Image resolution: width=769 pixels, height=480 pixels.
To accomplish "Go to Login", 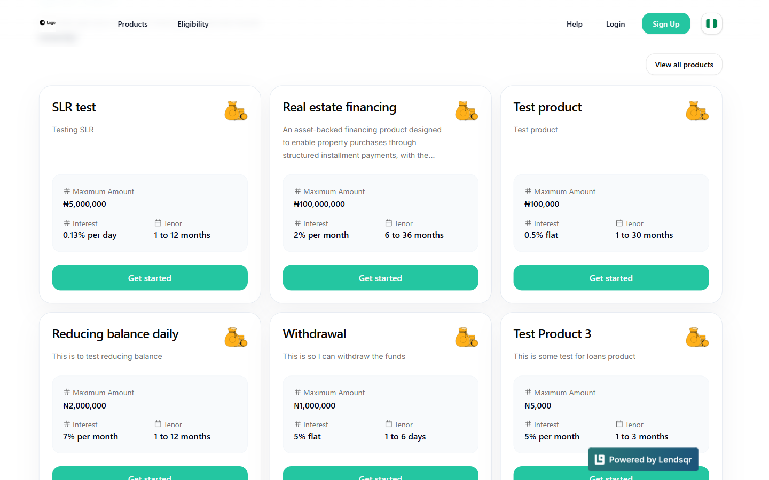I will [x=615, y=24].
